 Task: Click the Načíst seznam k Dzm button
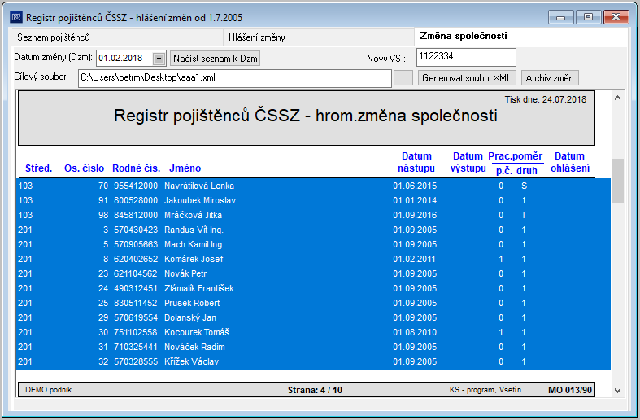tap(216, 59)
